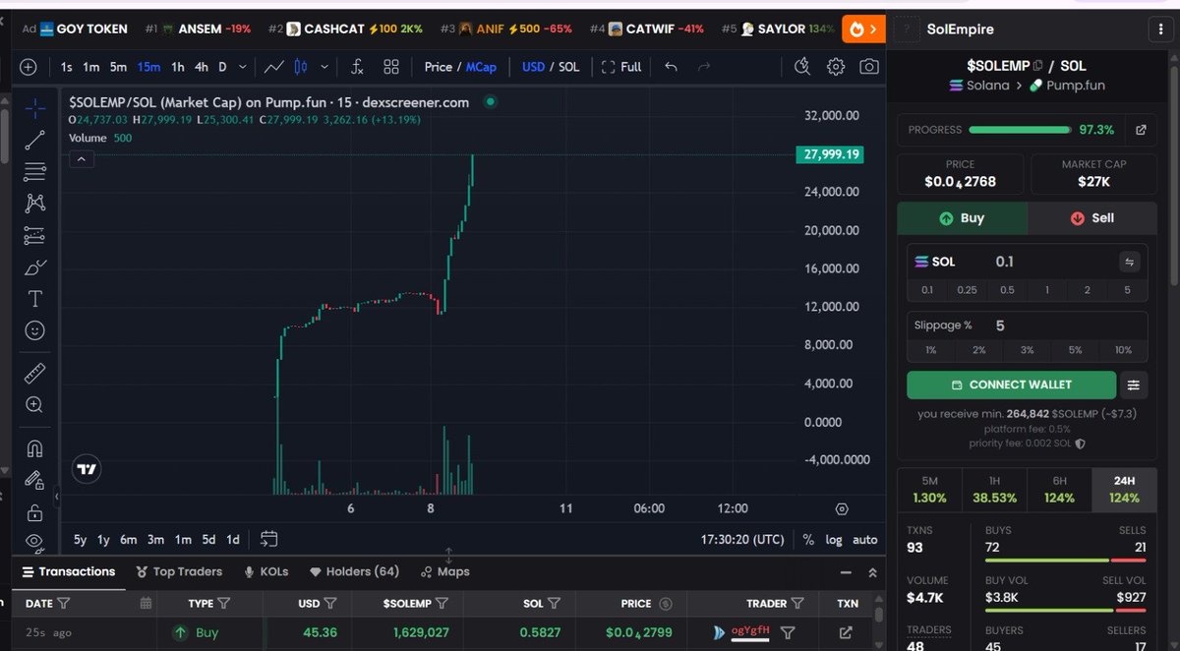Select the 5y date range
This screenshot has height=651, width=1180.
[81, 539]
